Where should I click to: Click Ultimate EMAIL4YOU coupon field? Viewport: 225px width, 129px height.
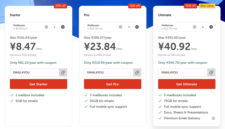click(183, 73)
